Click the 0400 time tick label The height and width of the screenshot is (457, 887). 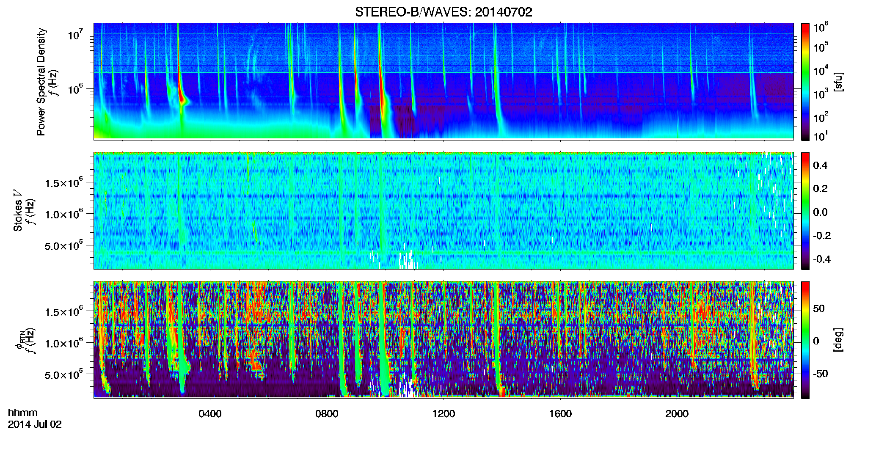210,413
